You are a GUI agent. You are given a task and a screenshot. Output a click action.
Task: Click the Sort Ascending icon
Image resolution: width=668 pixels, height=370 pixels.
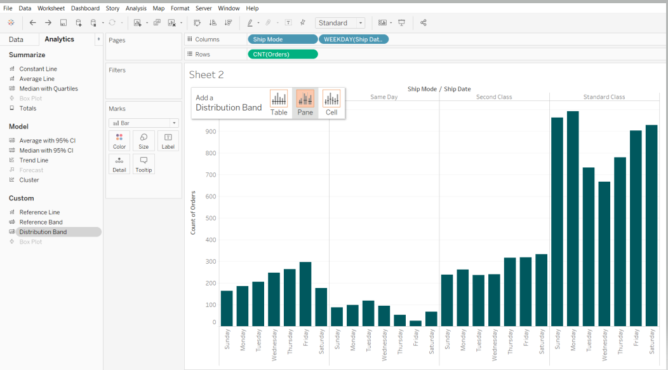[x=213, y=23]
